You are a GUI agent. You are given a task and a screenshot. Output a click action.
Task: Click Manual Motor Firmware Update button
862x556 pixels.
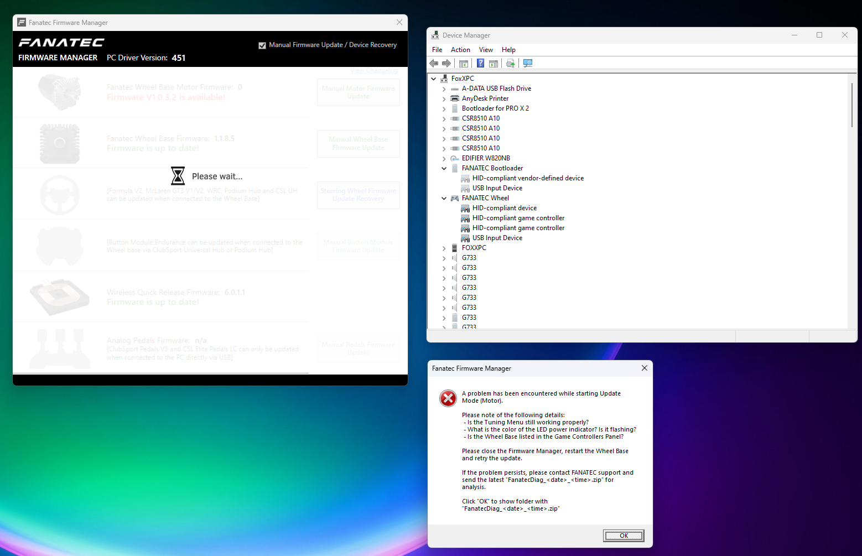(x=359, y=92)
